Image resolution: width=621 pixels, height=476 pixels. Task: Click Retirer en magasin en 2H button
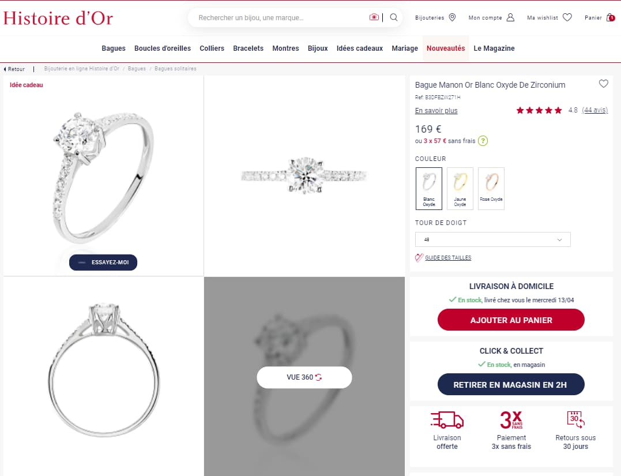511,384
